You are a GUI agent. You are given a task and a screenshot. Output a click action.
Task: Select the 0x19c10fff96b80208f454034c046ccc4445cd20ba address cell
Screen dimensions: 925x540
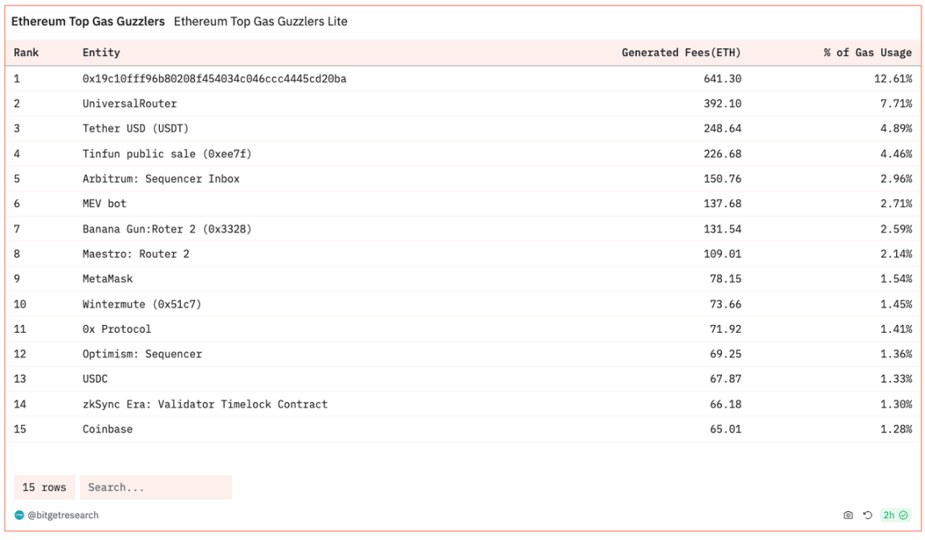(x=214, y=79)
